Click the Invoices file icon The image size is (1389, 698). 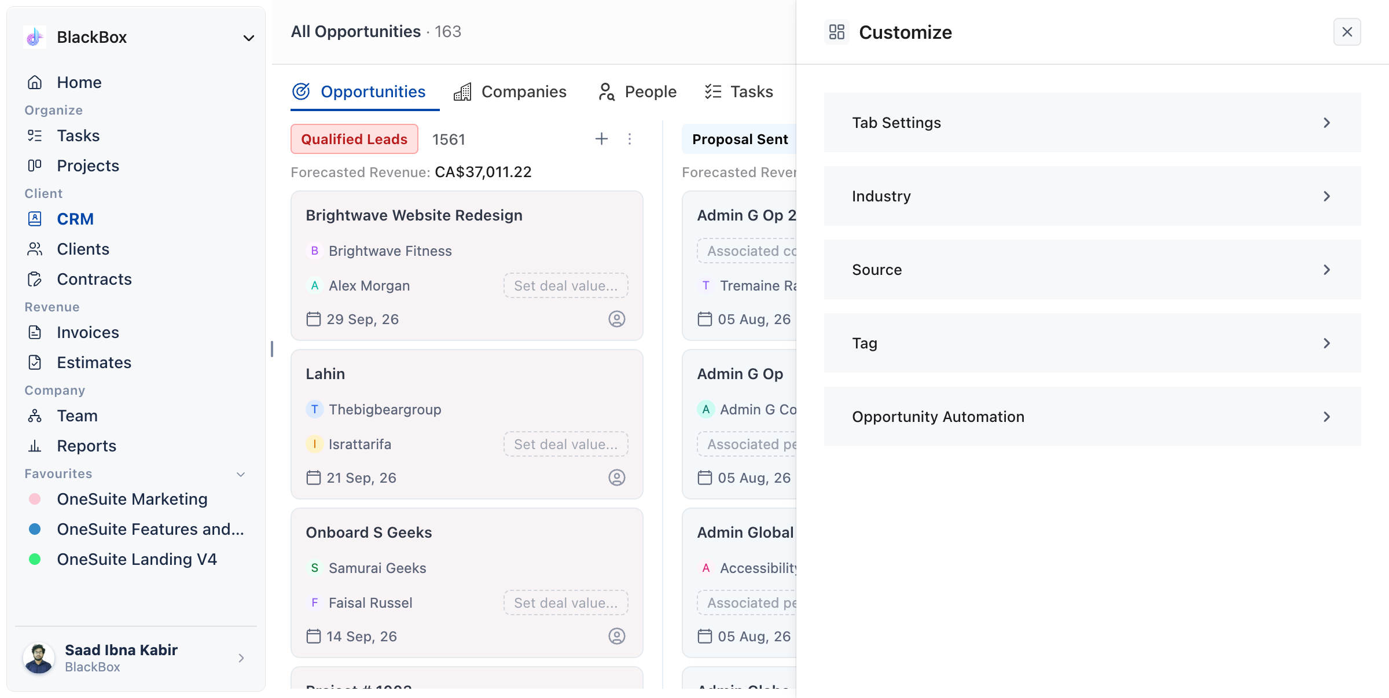click(x=35, y=332)
